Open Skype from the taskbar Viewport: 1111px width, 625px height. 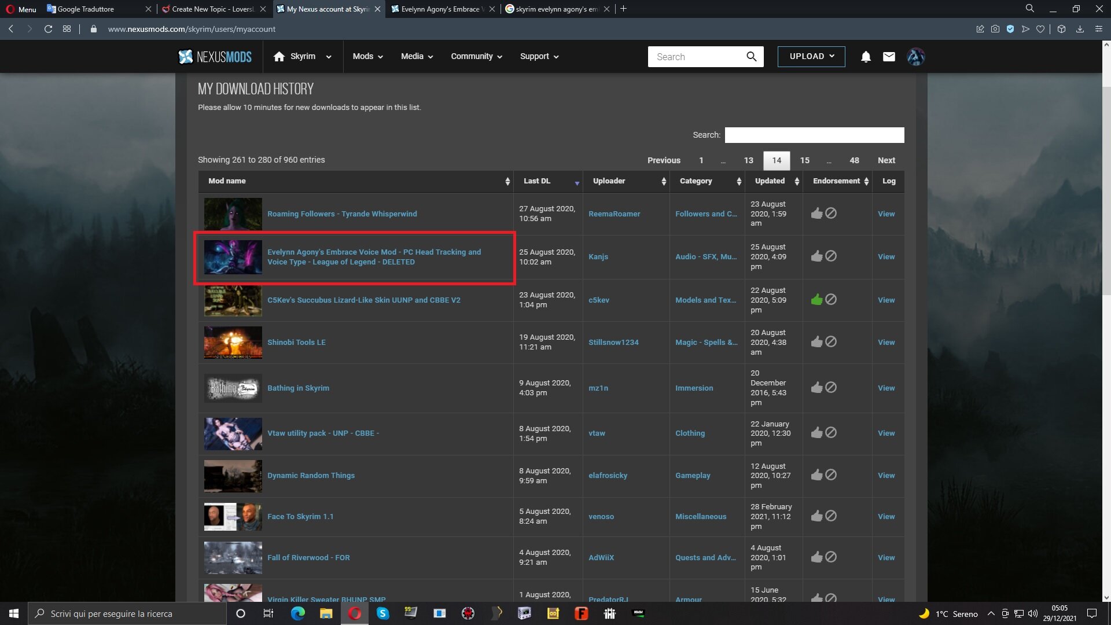(382, 613)
